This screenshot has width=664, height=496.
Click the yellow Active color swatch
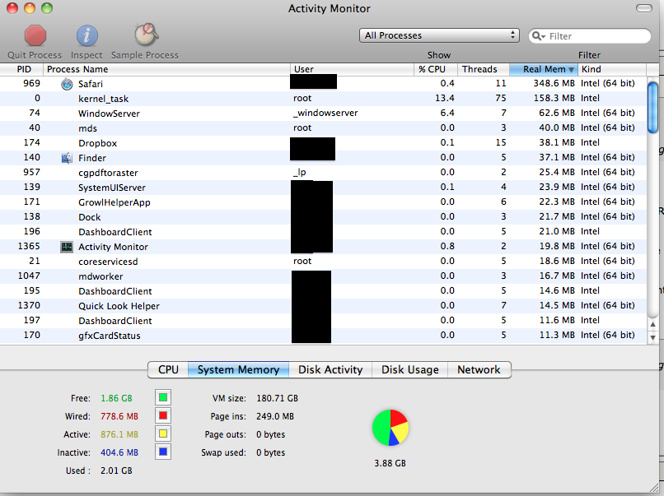click(163, 433)
